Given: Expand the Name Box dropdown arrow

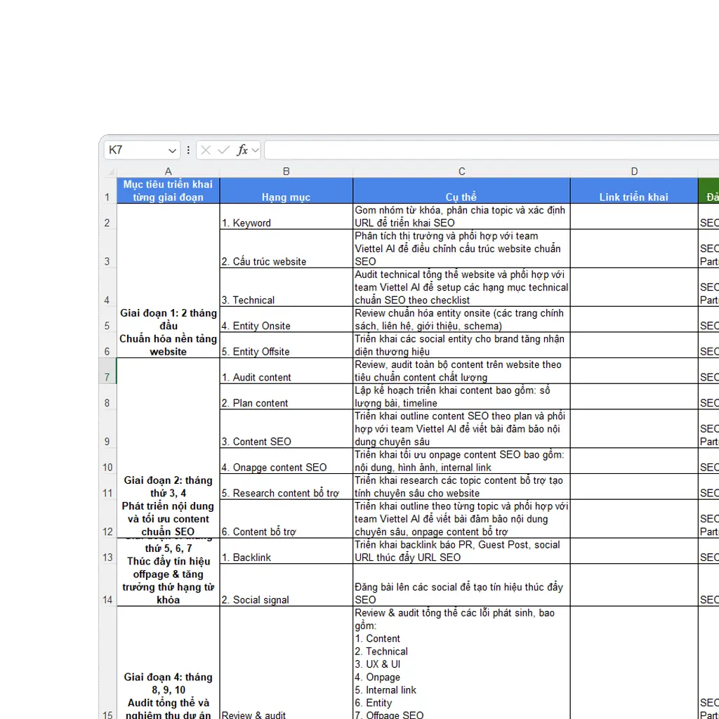Looking at the screenshot, I should (172, 150).
